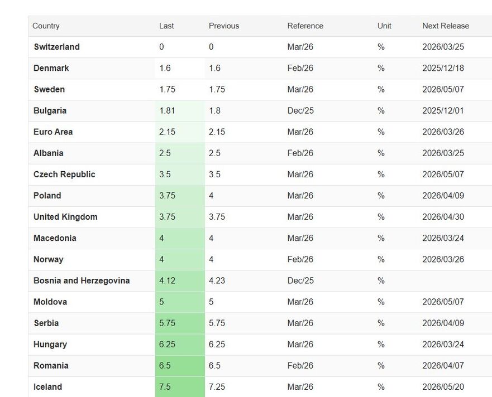The height and width of the screenshot is (397, 492).
Task: Open the Serbia country link
Action: 46,323
